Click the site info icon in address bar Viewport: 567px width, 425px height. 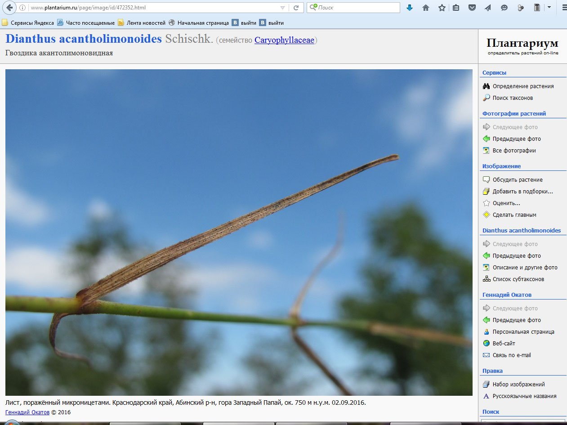click(22, 8)
